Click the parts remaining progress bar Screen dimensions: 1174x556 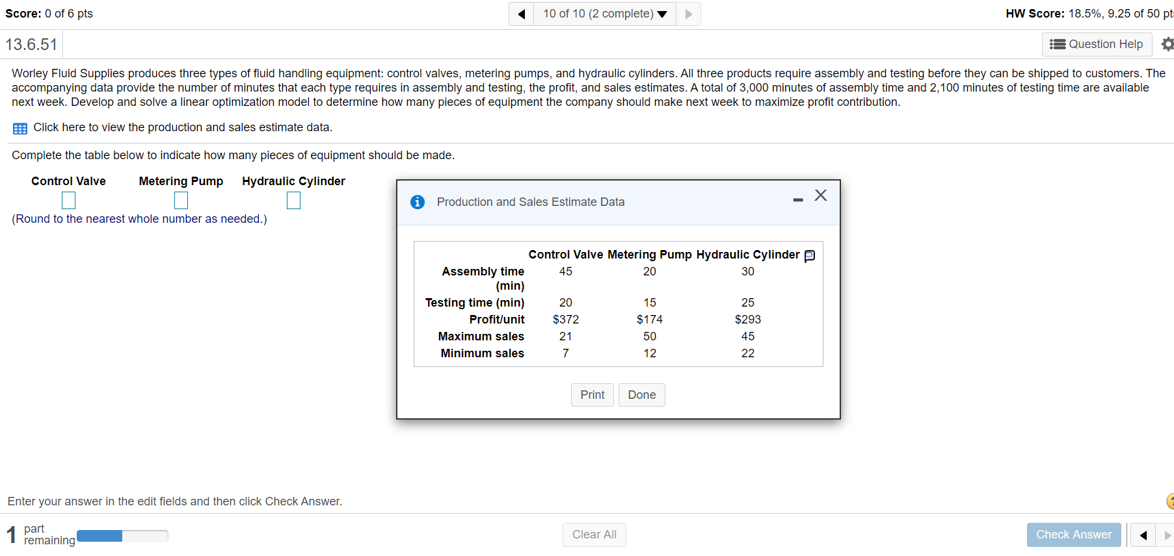122,536
